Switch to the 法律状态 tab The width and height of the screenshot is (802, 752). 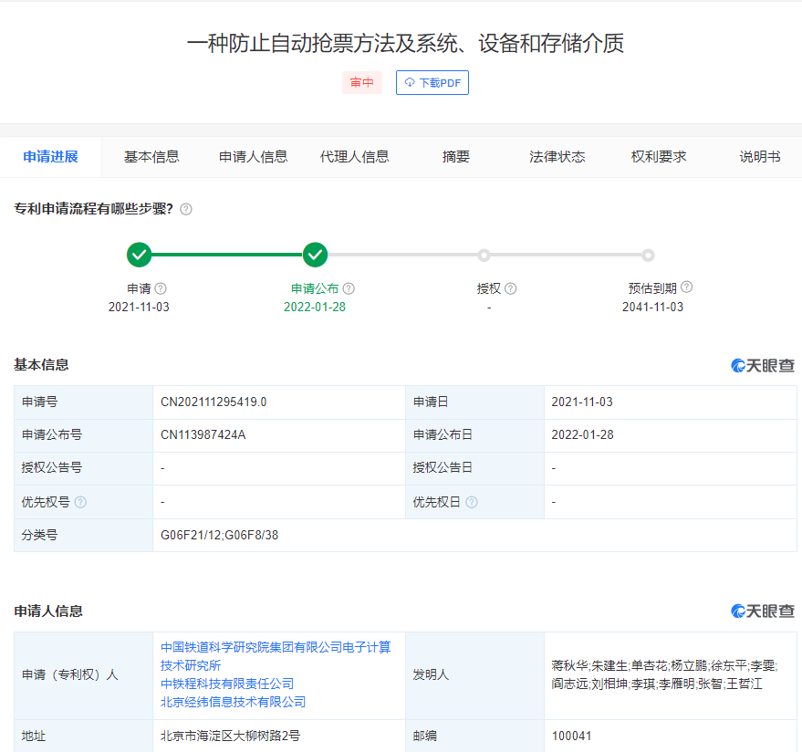pos(557,156)
